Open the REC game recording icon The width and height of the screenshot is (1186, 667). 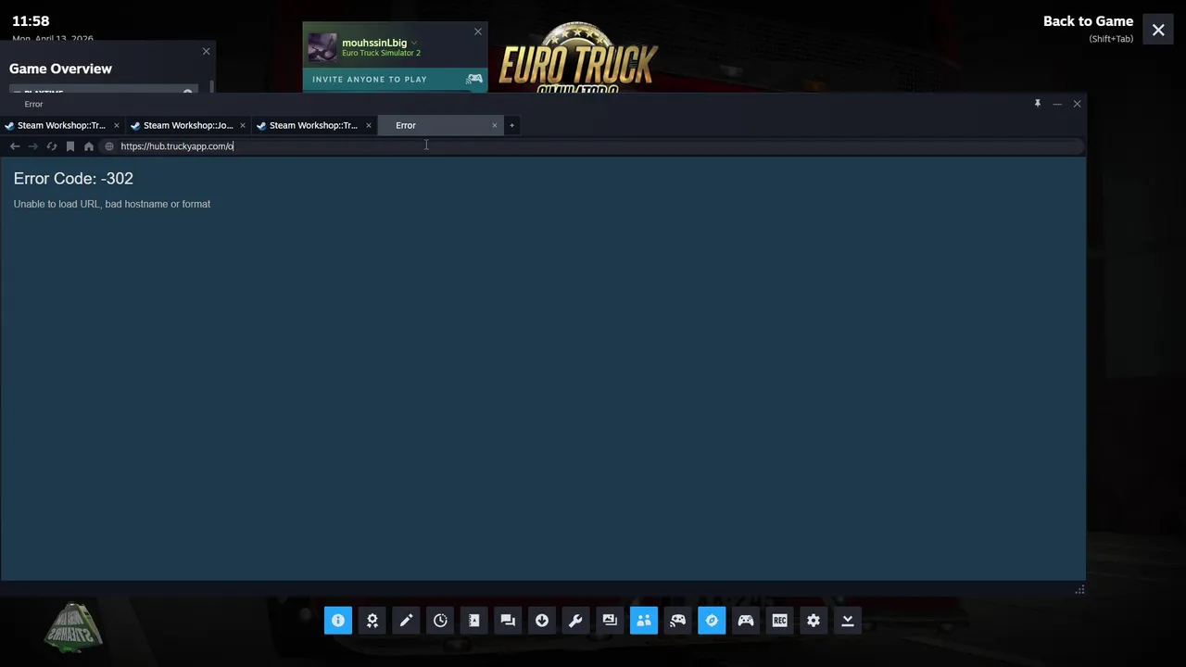point(779,621)
